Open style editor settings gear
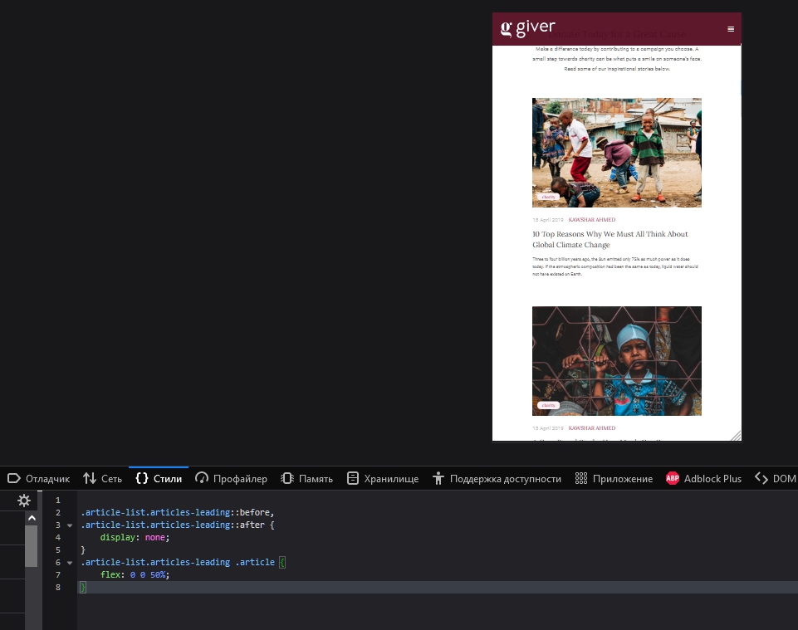 click(24, 501)
